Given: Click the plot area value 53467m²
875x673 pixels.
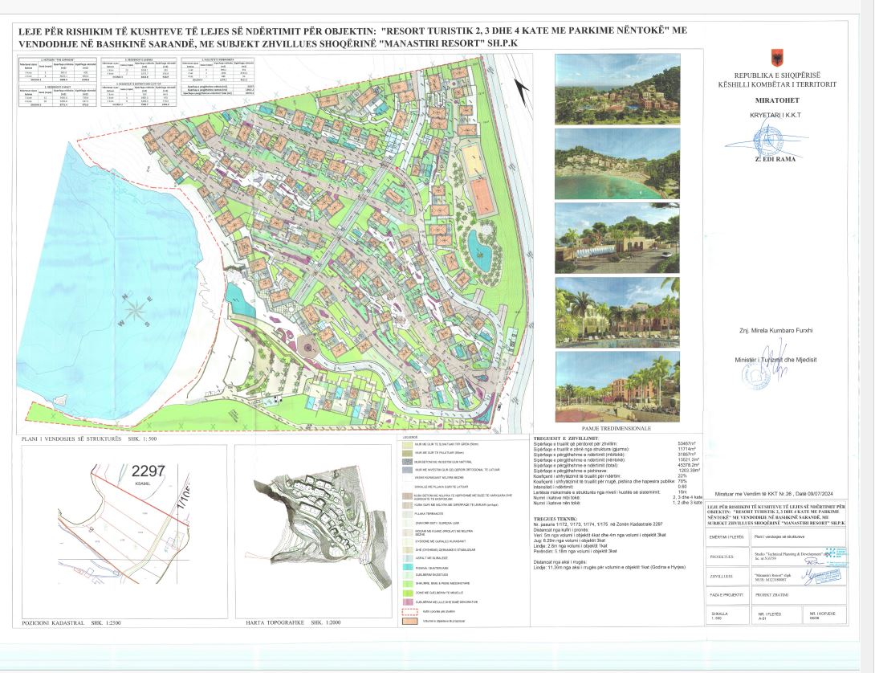Looking at the screenshot, I should click(689, 444).
